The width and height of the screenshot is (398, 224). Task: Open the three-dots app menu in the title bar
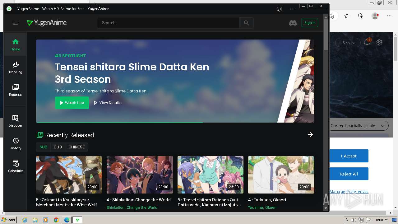tap(292, 9)
